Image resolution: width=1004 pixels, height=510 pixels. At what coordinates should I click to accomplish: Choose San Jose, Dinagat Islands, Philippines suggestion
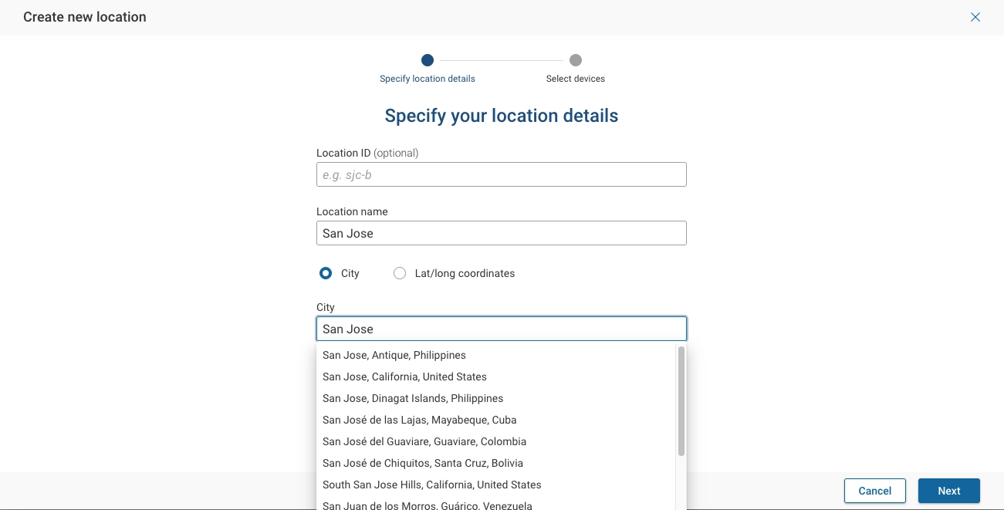click(x=413, y=398)
